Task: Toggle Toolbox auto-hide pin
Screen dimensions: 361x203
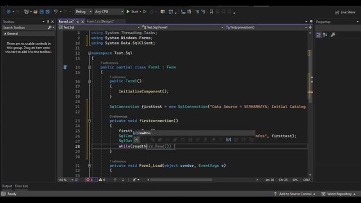Action: tap(48, 21)
